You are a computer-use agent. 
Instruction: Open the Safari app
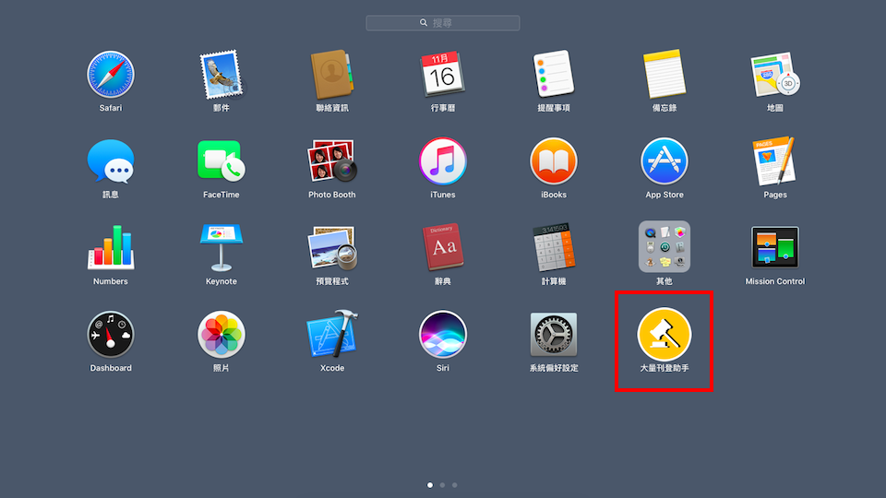click(x=110, y=75)
